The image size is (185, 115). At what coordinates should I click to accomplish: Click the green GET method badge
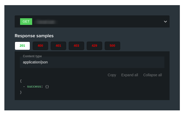tap(26, 22)
